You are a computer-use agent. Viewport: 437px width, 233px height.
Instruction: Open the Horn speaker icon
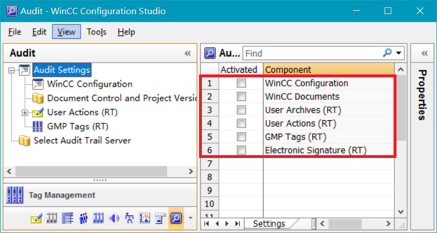(x=114, y=218)
